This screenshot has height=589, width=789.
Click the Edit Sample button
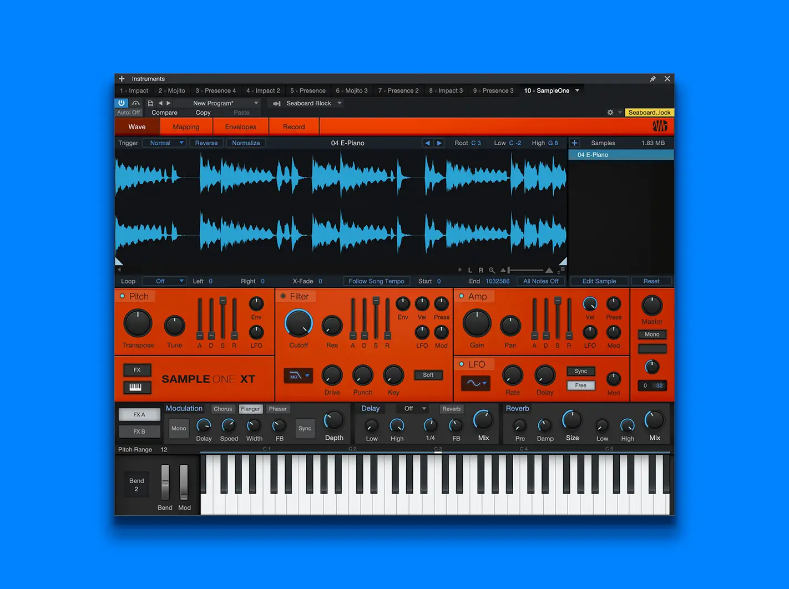click(599, 281)
